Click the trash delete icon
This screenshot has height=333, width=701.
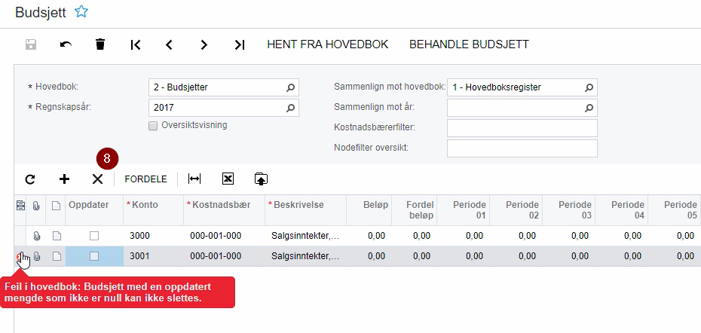(100, 44)
